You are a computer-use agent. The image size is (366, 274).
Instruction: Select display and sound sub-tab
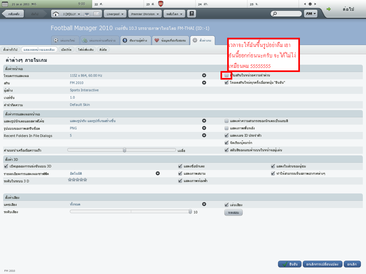click(x=39, y=49)
